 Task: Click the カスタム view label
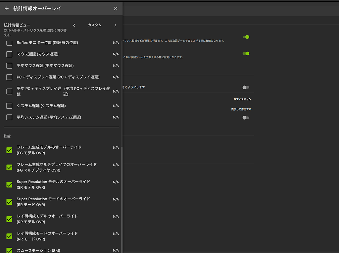pos(94,25)
